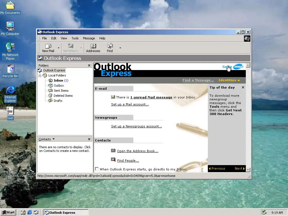288x216 pixels.
Task: Select the My Documents desktop icon
Action: (x=10, y=8)
